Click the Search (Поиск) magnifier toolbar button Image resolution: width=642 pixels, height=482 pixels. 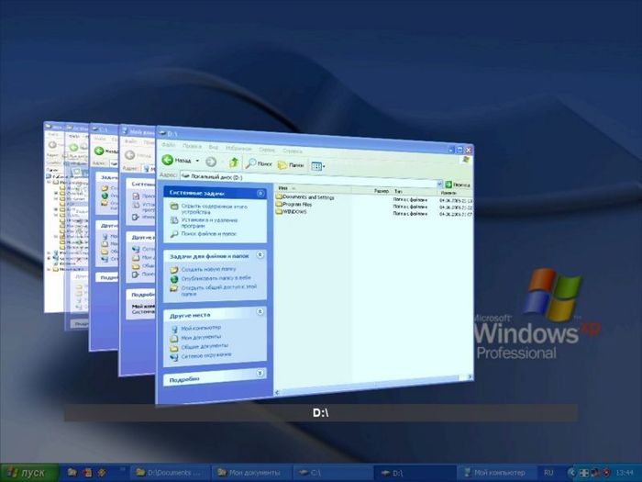pos(259,163)
